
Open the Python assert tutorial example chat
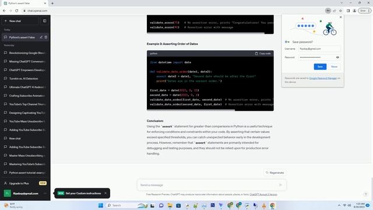[25, 173]
